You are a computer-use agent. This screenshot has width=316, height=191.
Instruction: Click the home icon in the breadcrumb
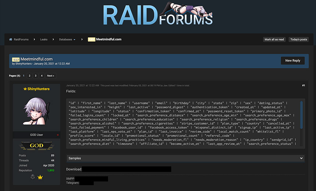(11, 40)
